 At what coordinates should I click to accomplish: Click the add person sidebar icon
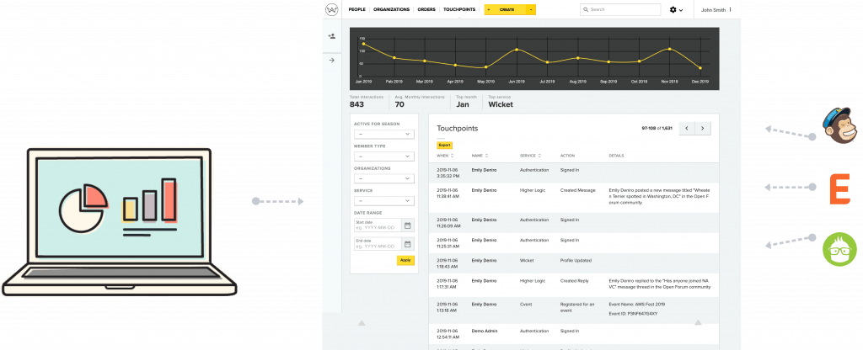[x=331, y=36]
